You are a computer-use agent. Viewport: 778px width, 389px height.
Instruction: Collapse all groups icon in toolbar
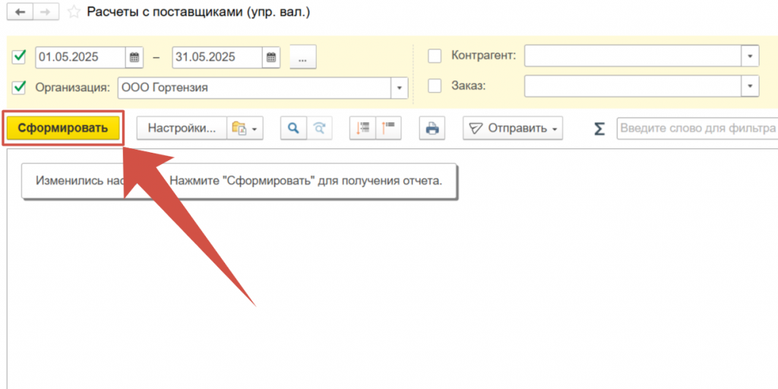tap(388, 128)
